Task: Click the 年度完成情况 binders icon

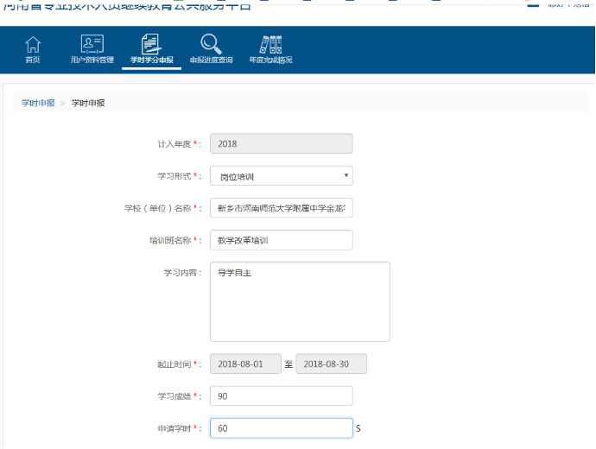Action: click(270, 45)
